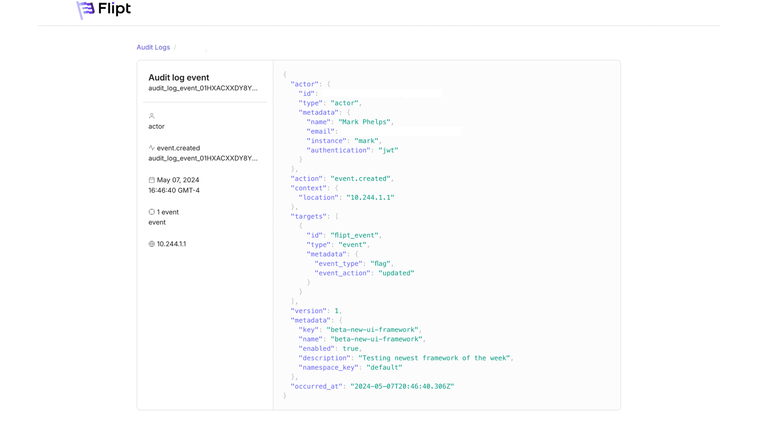Click the version value 1
The image size is (758, 426).
coord(336,311)
